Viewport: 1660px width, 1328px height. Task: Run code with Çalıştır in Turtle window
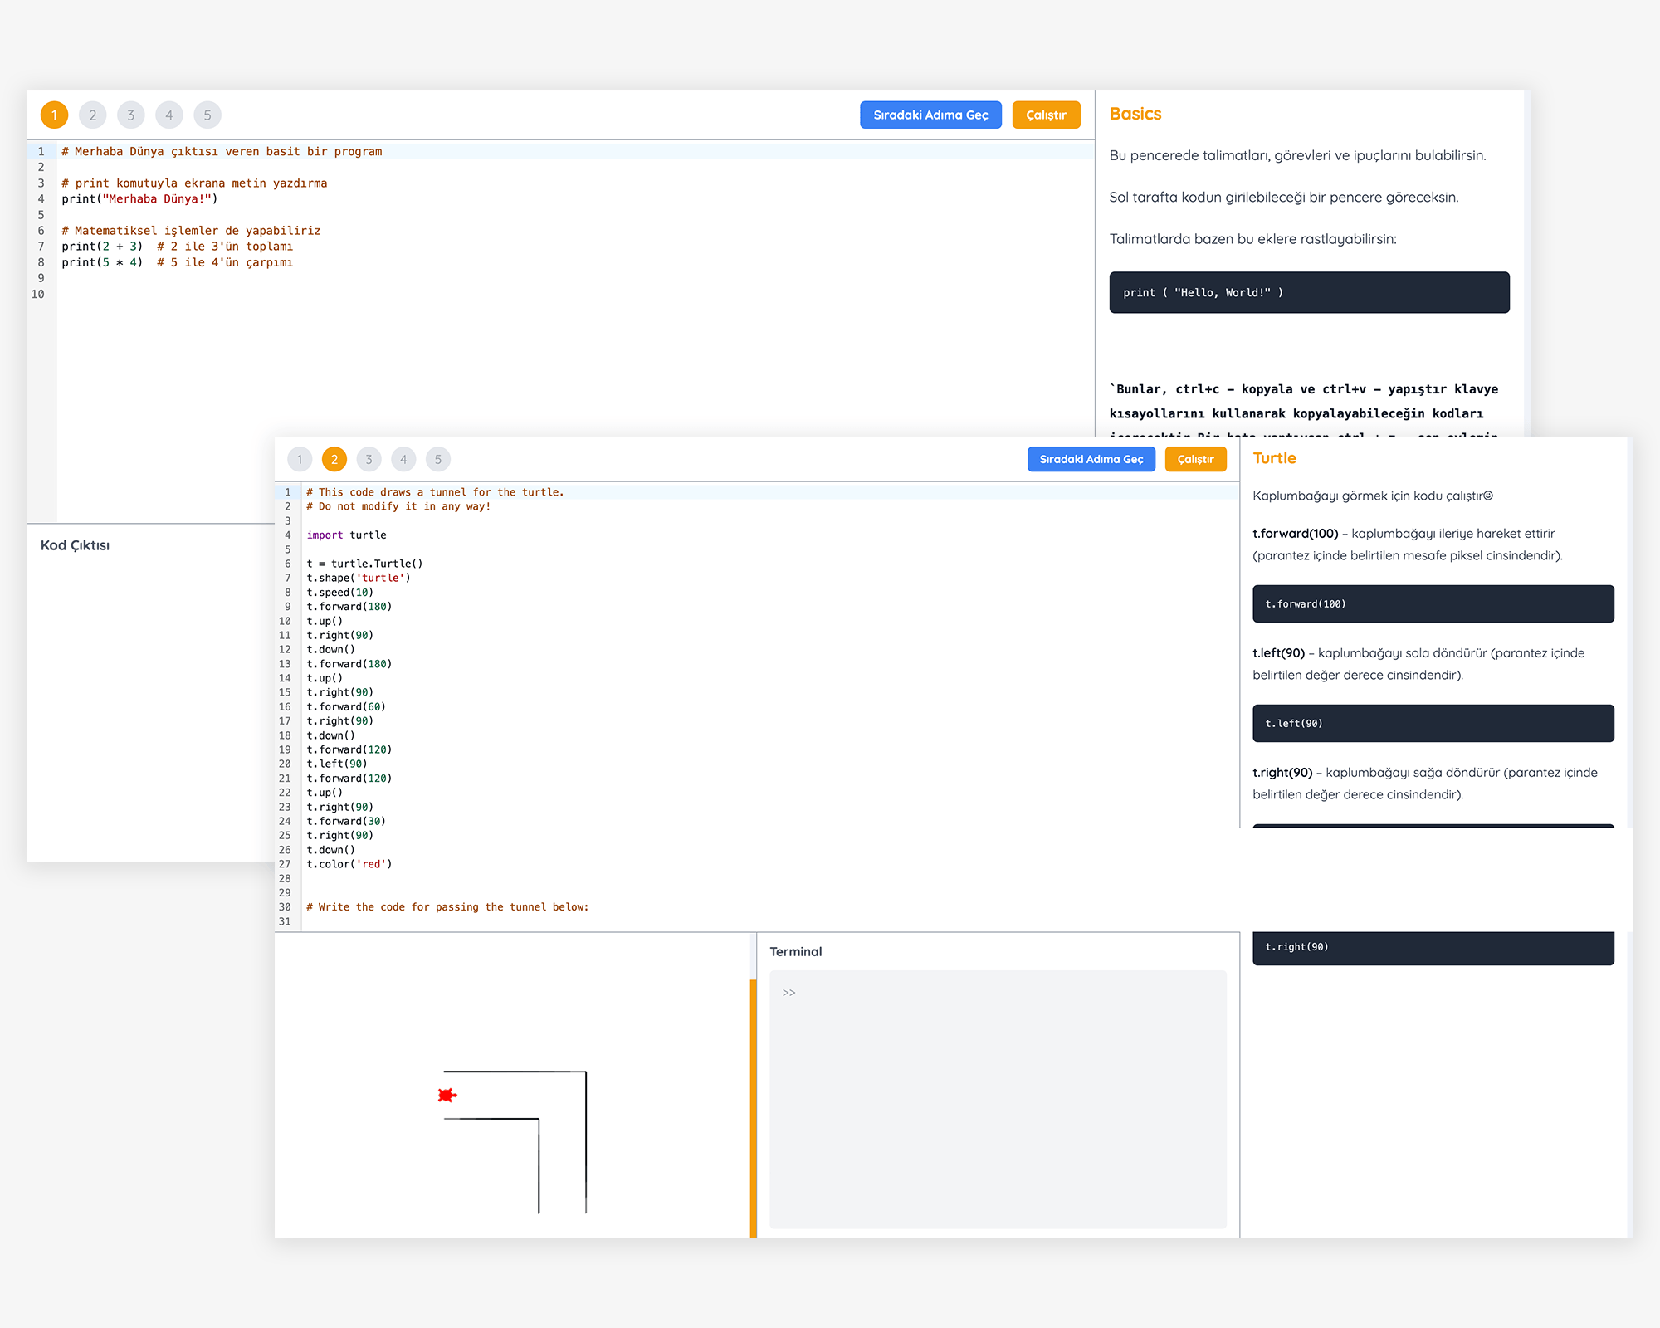coord(1195,459)
